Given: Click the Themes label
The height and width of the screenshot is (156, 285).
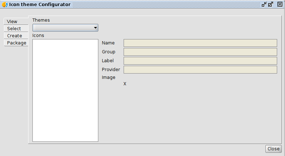Looking at the screenshot, I should tap(41, 20).
